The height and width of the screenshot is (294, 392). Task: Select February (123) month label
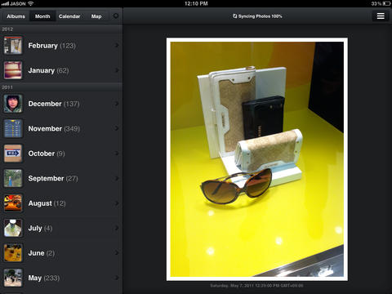[x=51, y=46]
